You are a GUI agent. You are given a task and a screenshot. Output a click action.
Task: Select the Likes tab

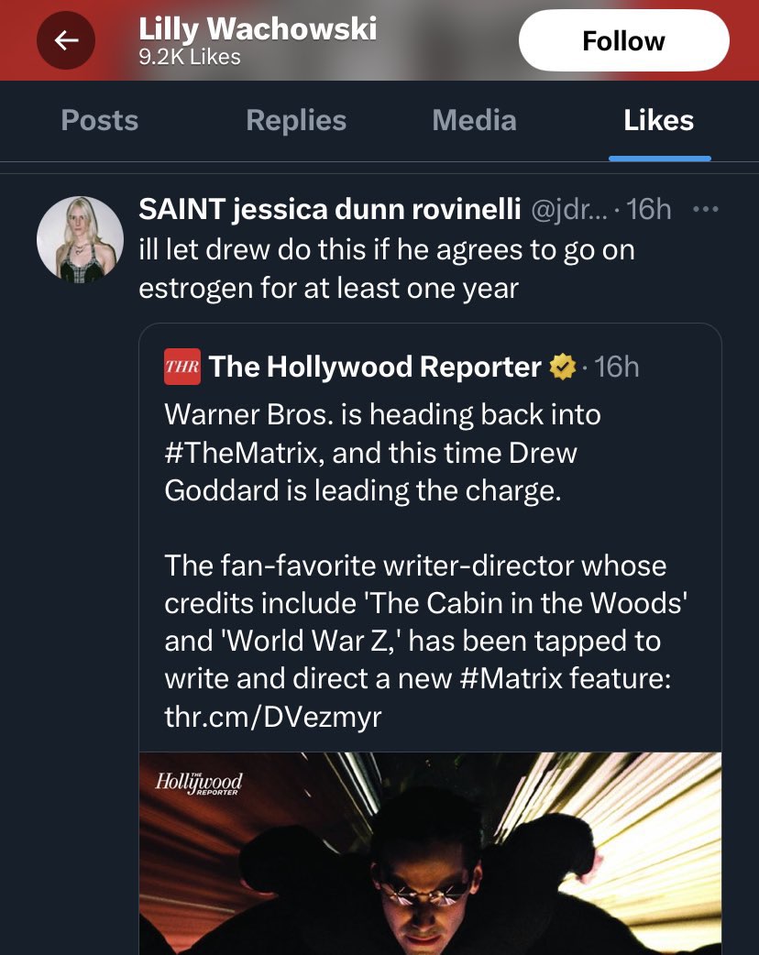point(659,120)
